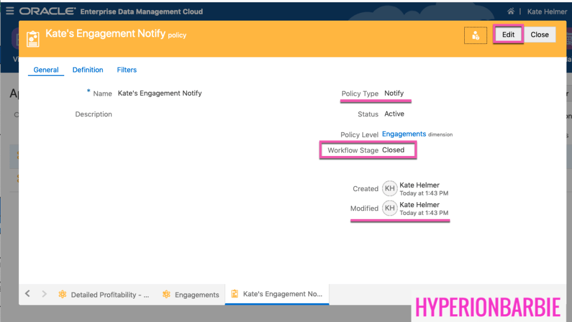572x322 pixels.
Task: Click the user icon beside Edit
Action: click(475, 35)
